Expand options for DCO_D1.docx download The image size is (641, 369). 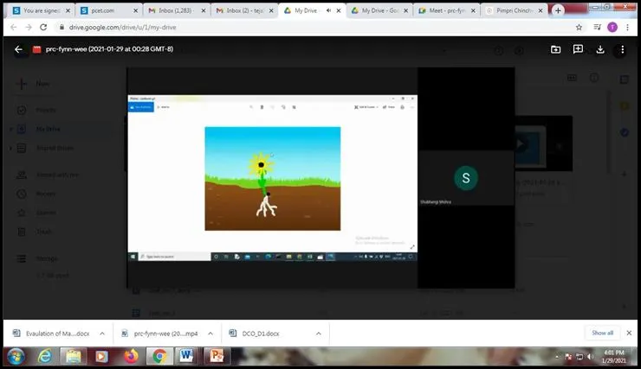tap(319, 334)
